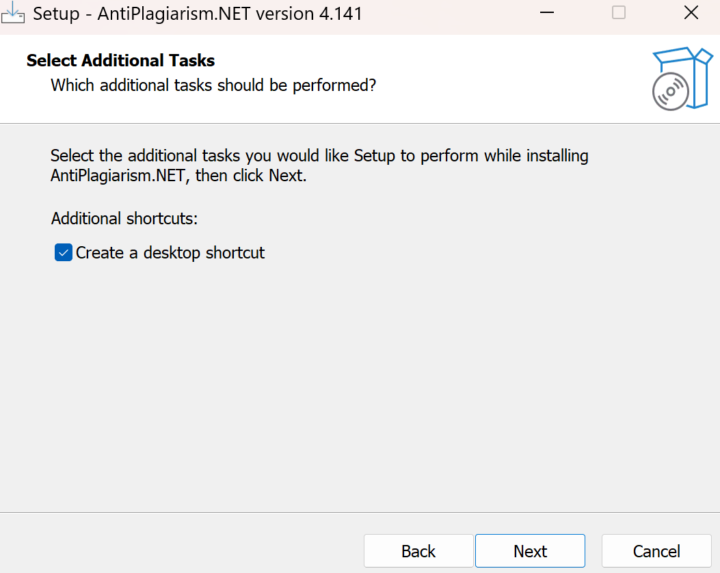Click the disabled maximize button
720x573 pixels.
coord(619,13)
